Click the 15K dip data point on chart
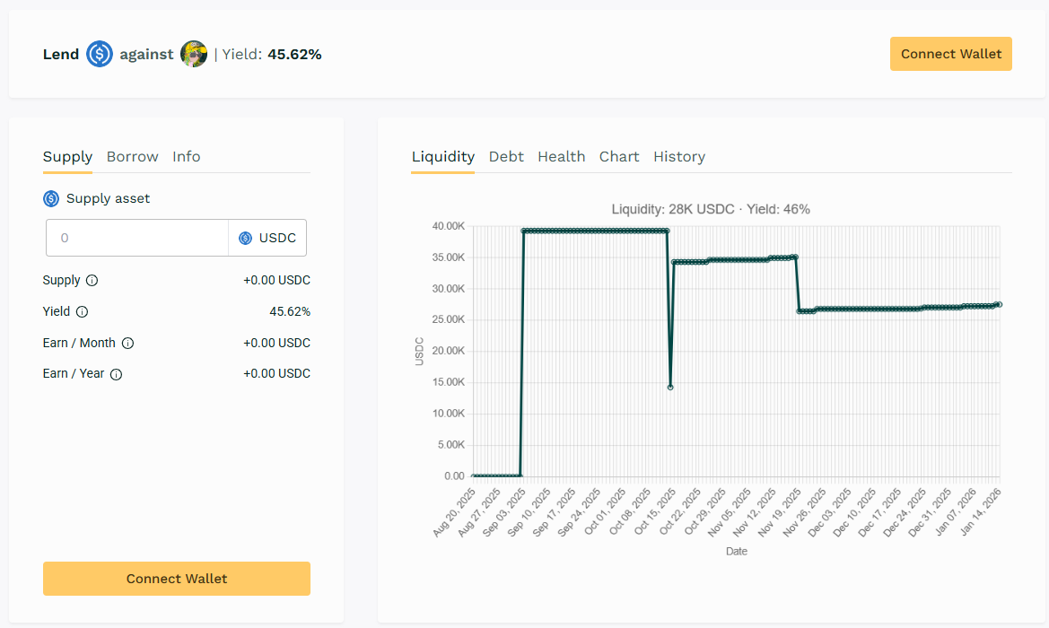Viewport: 1049px width, 628px height. coord(670,387)
